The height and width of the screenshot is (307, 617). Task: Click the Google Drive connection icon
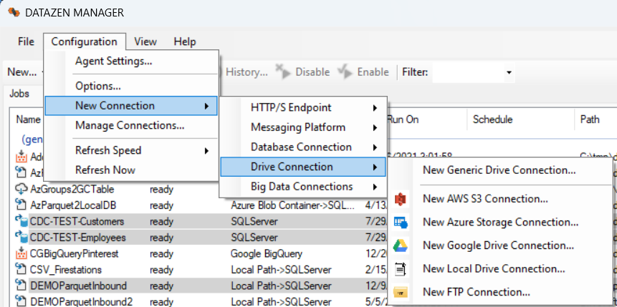pyautogui.click(x=401, y=245)
